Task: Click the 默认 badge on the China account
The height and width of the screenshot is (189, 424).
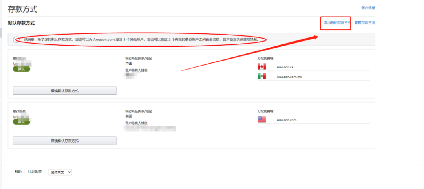Action: tap(21, 69)
